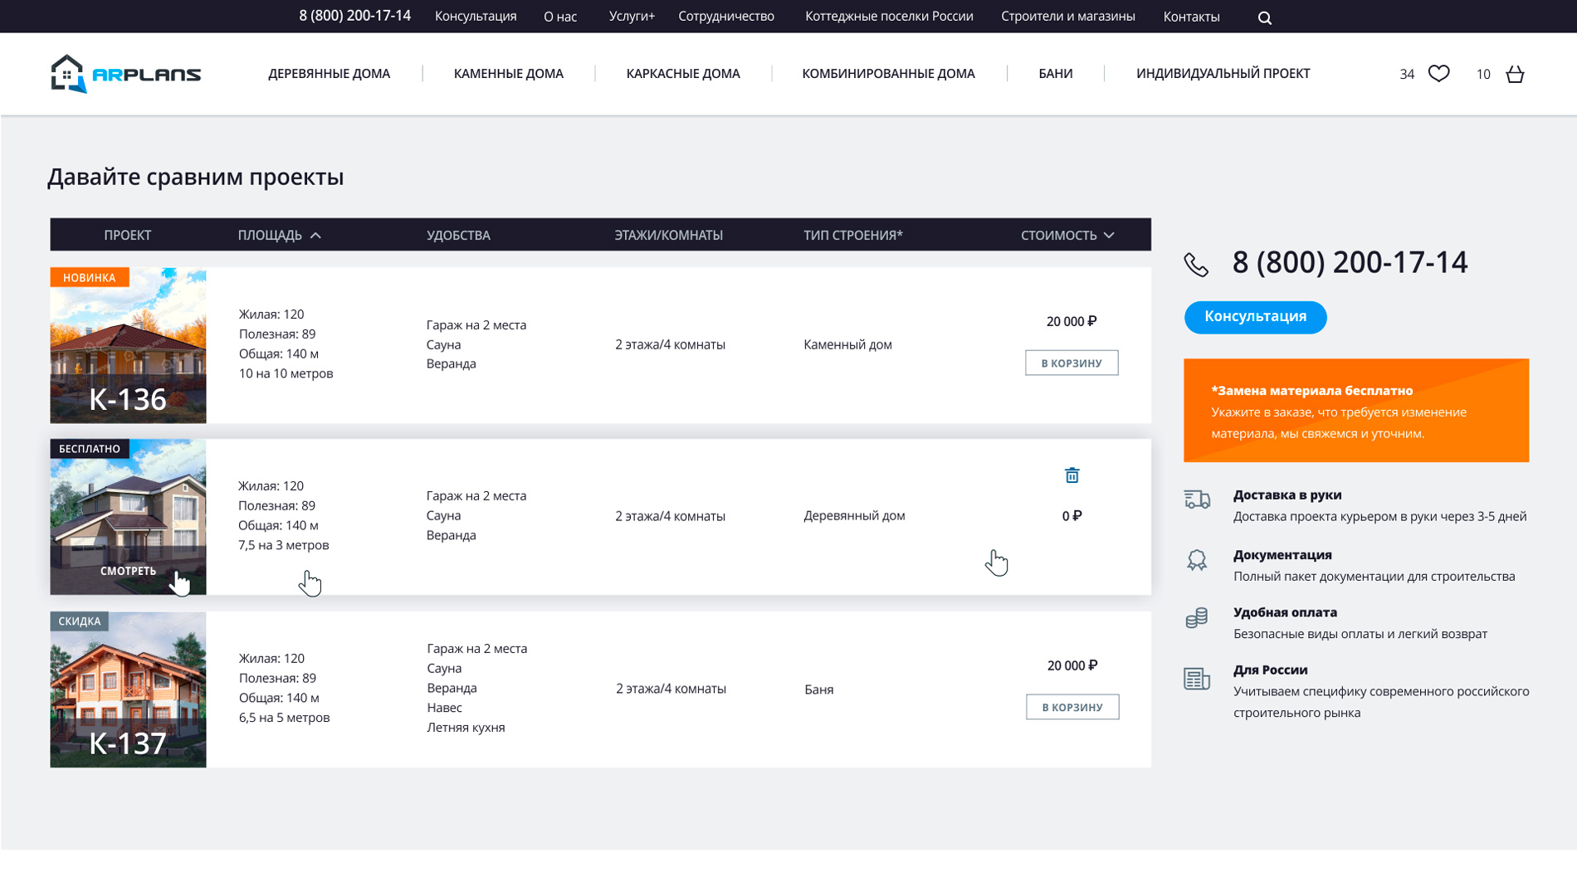Sort the table by Площадь column
Viewport: 1577px width, 887px height.
(x=279, y=236)
